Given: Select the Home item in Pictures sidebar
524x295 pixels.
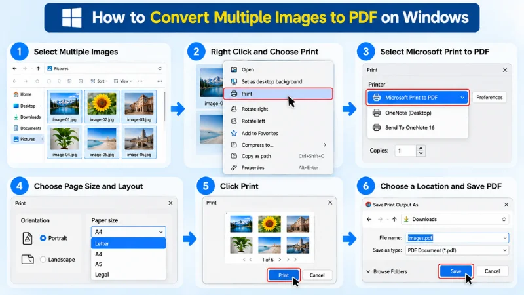Looking at the screenshot, I should [22, 94].
